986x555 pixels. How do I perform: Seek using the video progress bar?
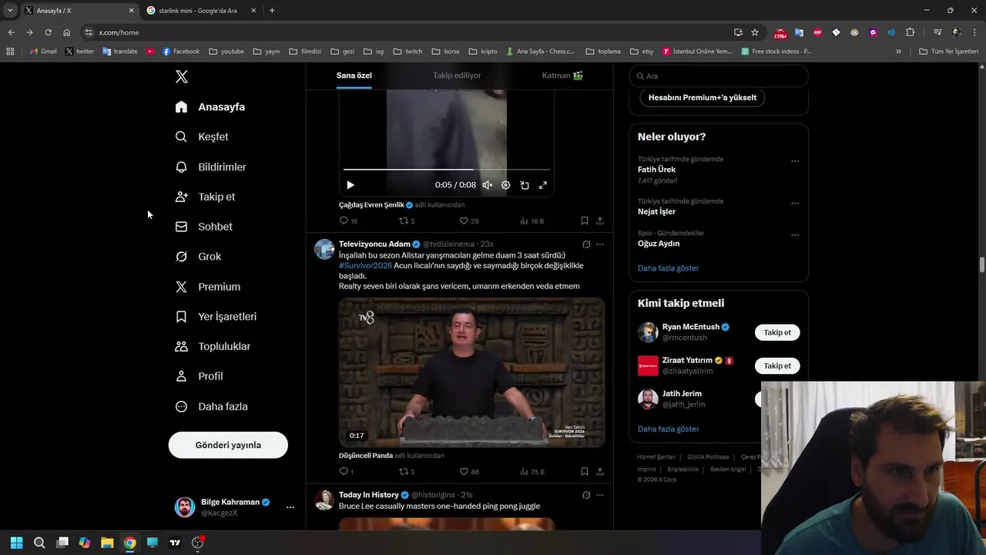(447, 169)
